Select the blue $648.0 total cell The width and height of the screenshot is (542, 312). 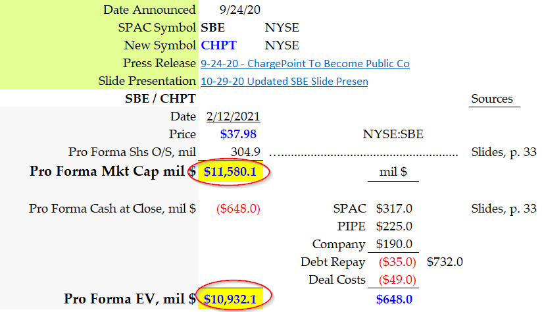(x=394, y=299)
